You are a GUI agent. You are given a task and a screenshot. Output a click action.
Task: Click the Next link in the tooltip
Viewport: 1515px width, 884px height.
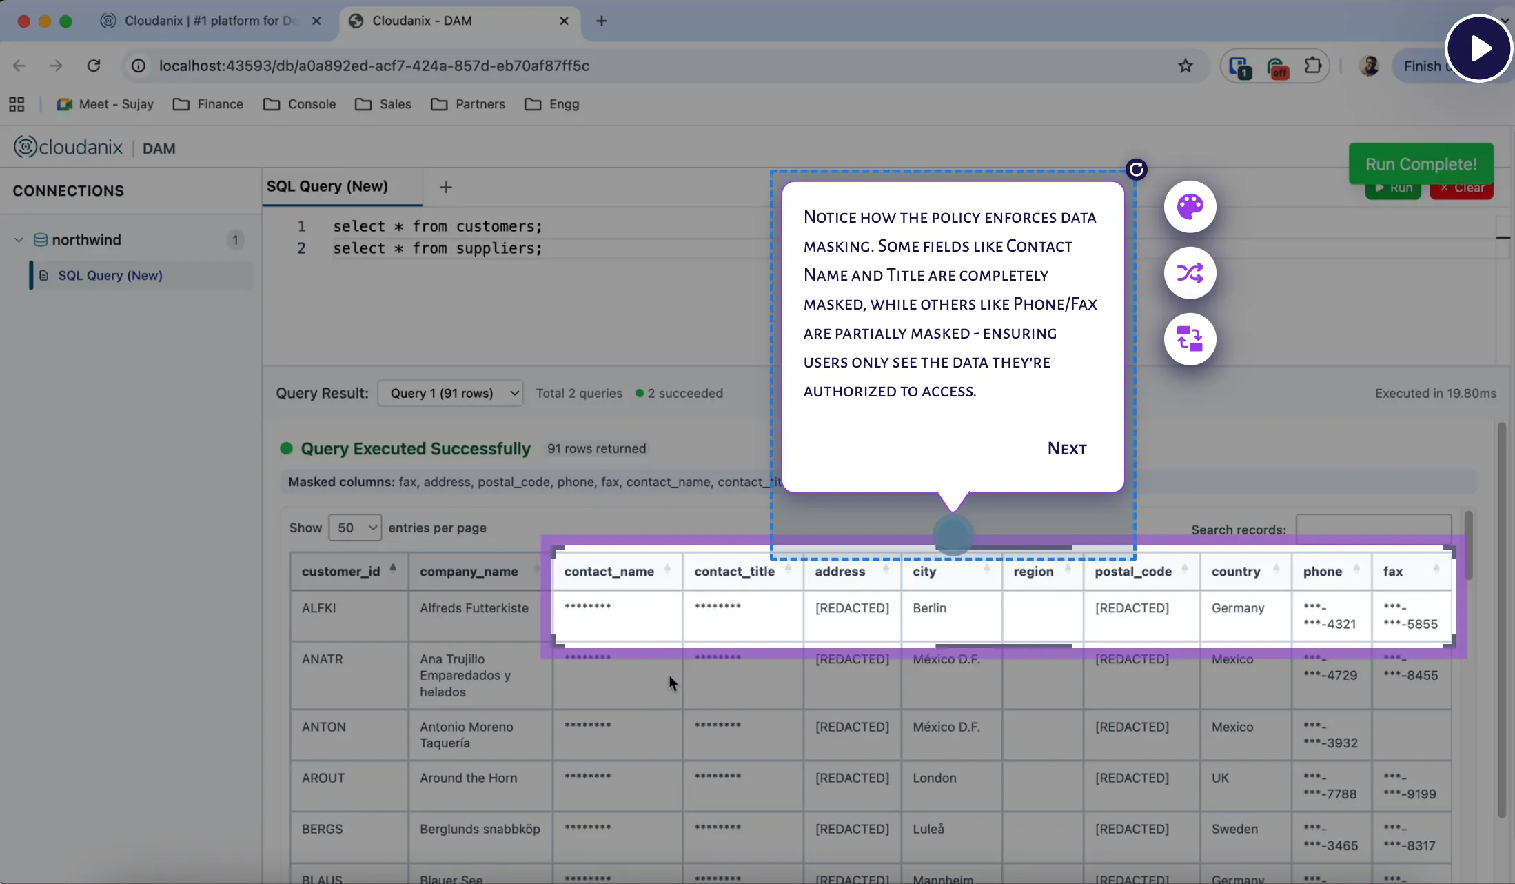coord(1066,448)
